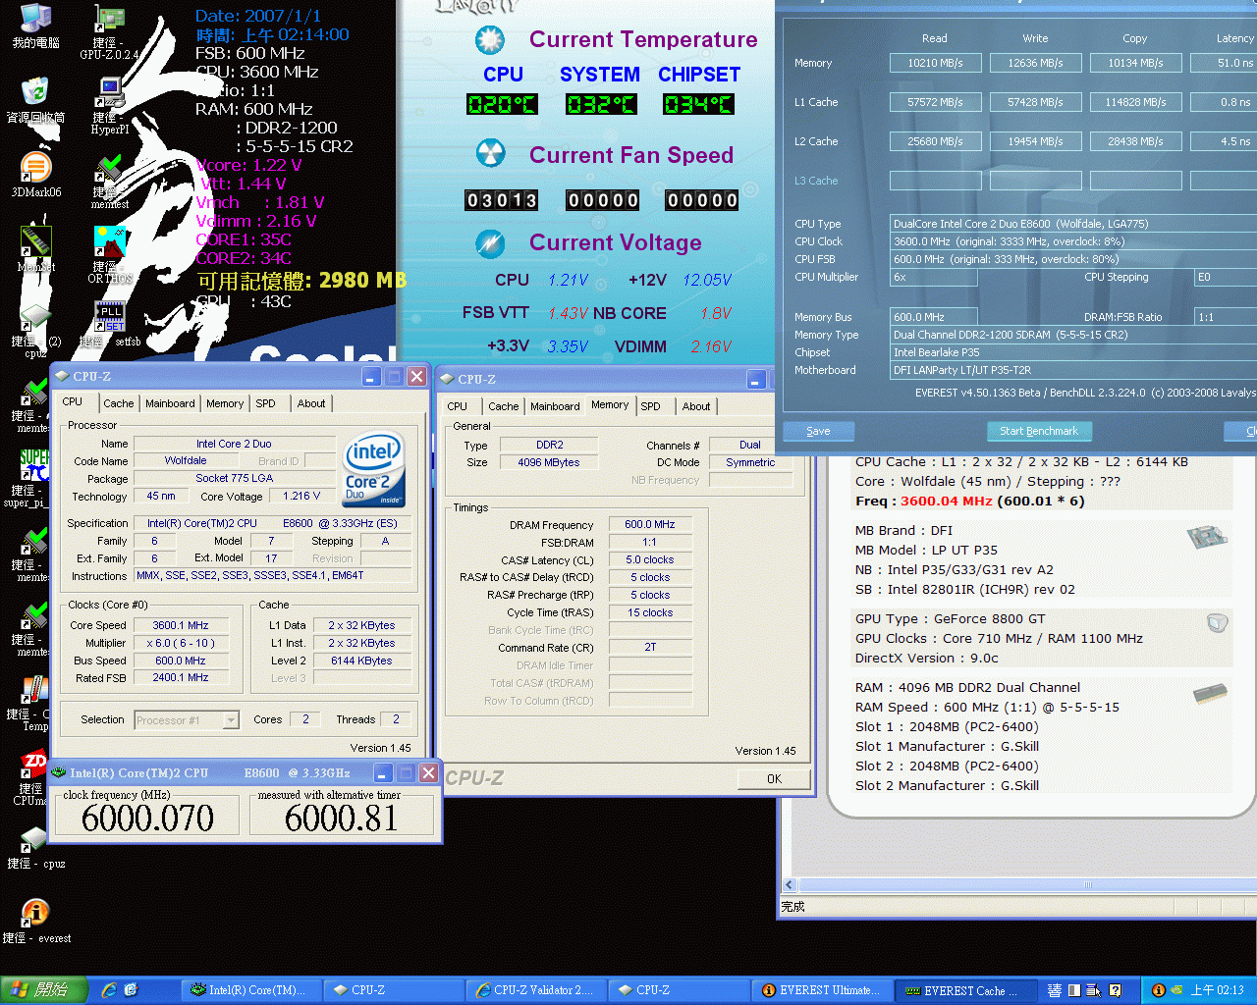The image size is (1257, 1005).
Task: Click OK in the CPU-Z memory window
Action: coord(774,778)
